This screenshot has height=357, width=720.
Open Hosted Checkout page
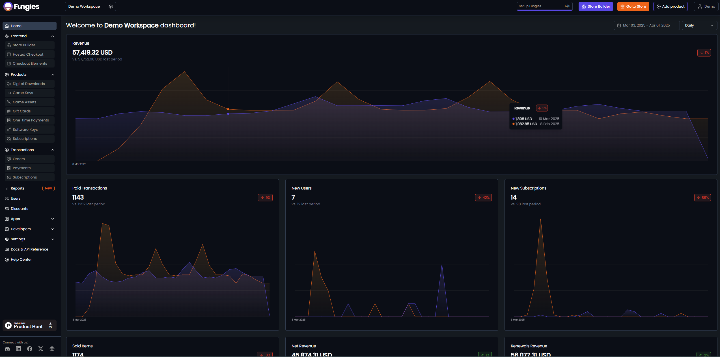30,54
